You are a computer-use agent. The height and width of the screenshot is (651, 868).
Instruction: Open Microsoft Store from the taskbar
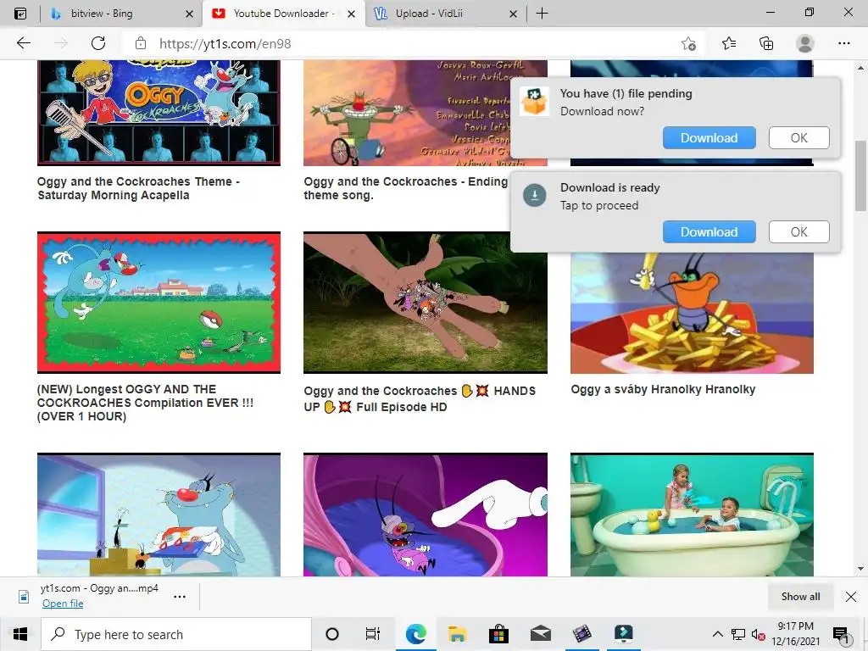498,634
